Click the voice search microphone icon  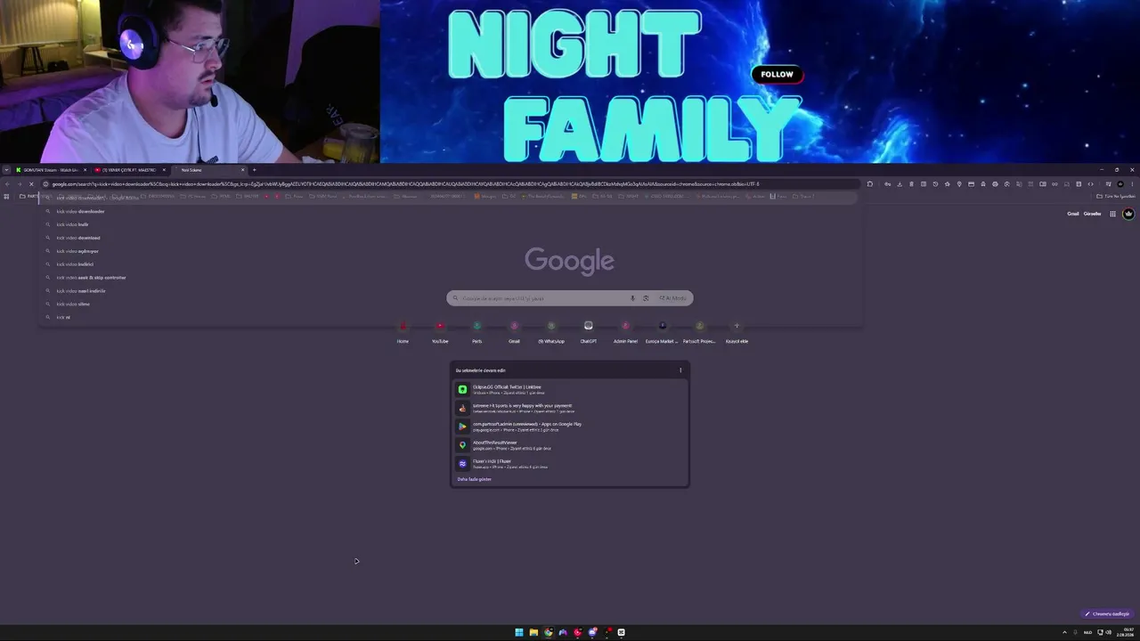632,298
